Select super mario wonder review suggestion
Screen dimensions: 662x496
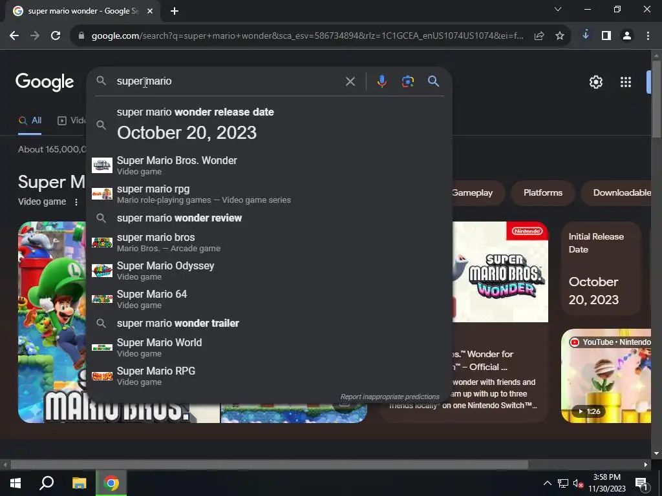point(270,218)
